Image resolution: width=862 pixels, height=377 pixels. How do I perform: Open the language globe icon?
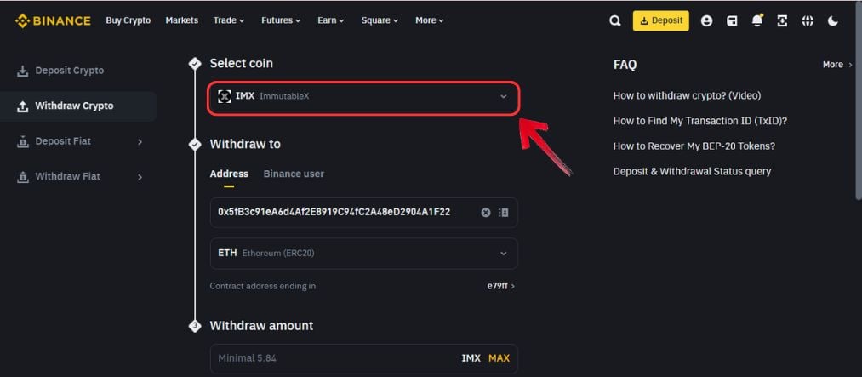807,21
